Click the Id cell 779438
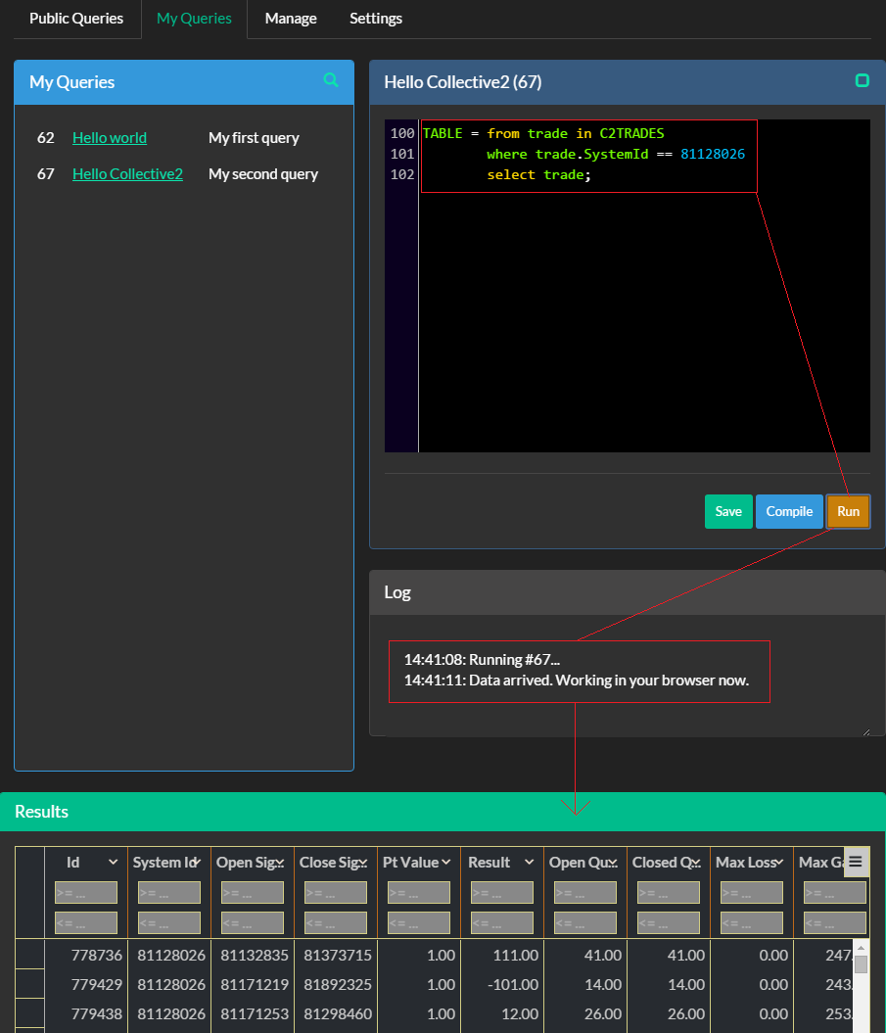 tap(86, 1013)
